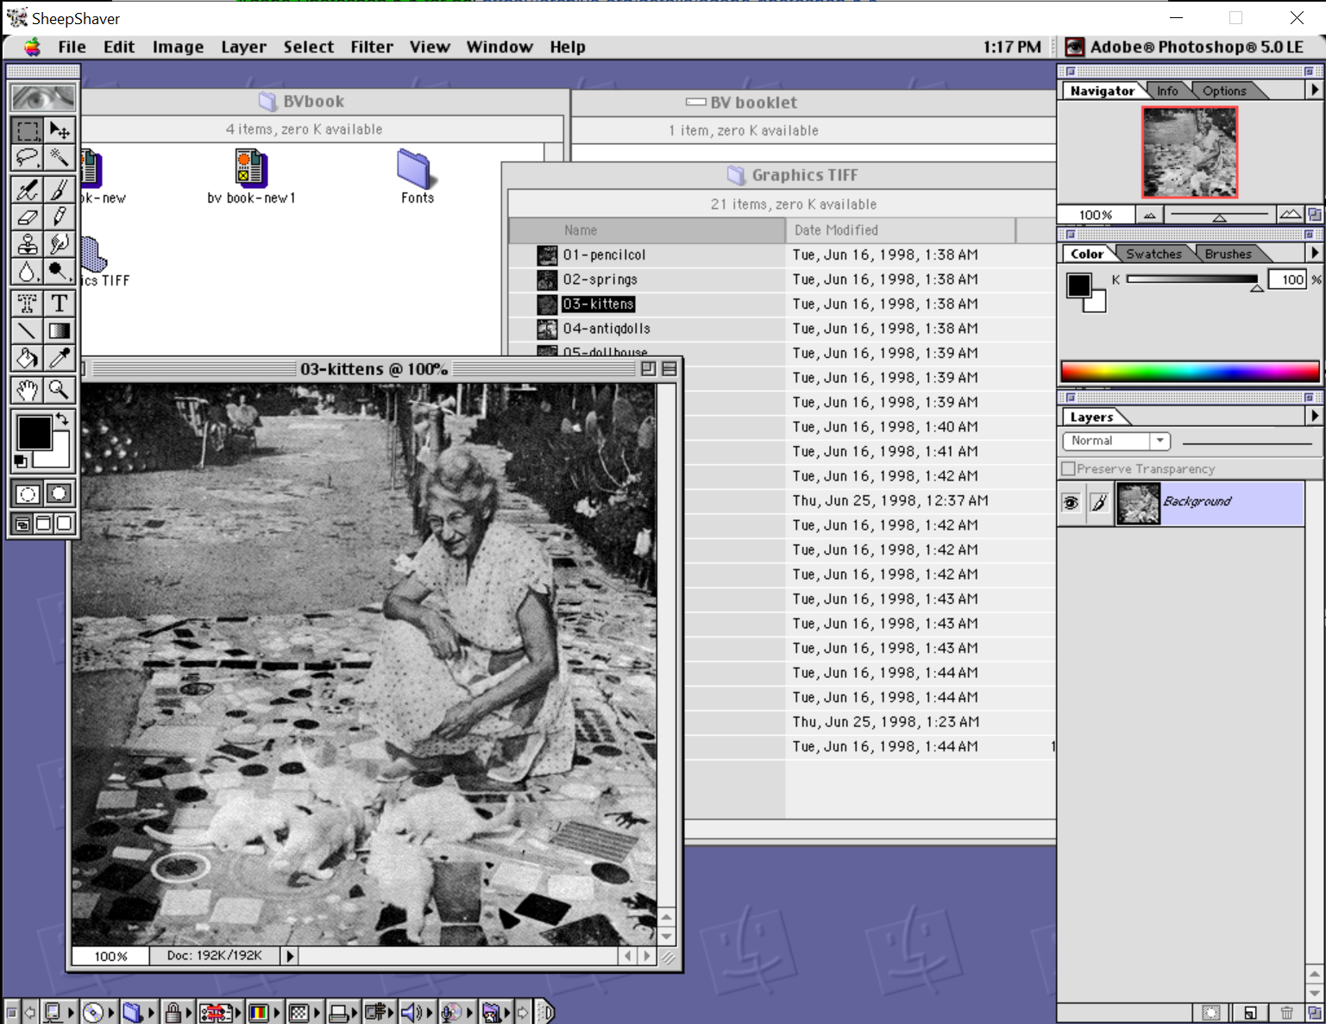1326x1024 pixels.
Task: Switch to full screen mode without menu bar
Action: click(x=64, y=524)
